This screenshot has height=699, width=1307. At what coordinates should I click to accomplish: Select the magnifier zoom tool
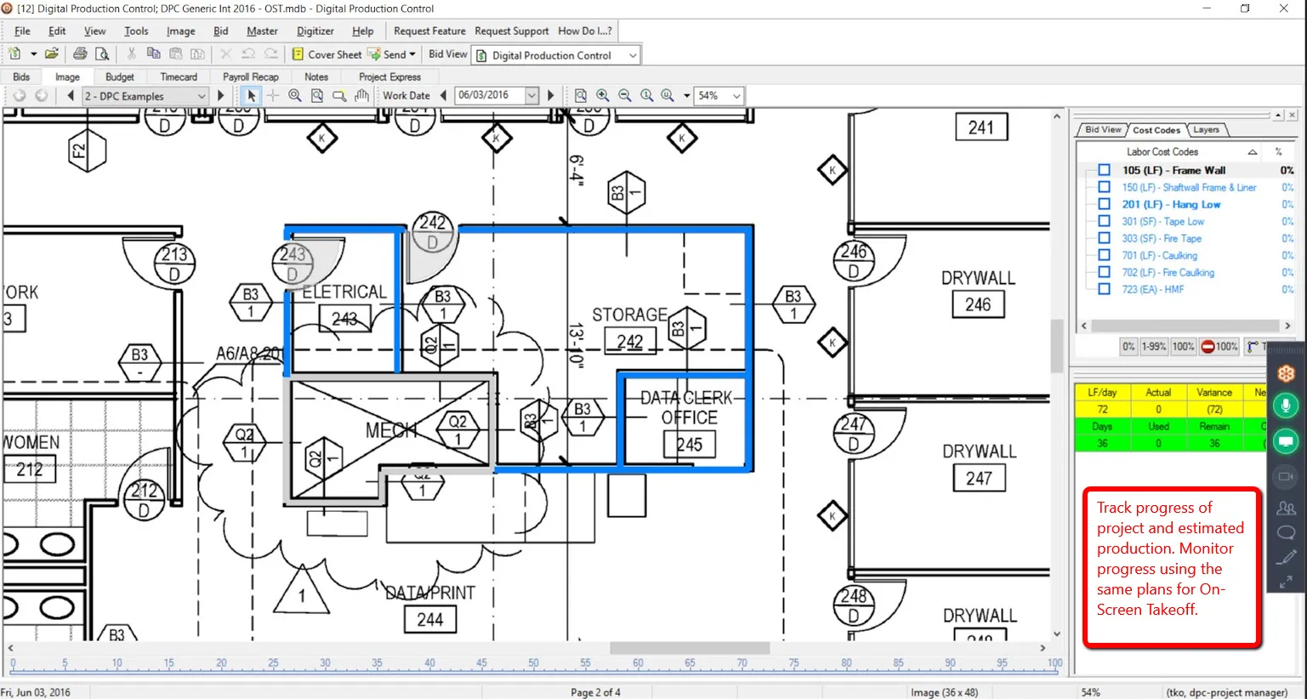[295, 95]
